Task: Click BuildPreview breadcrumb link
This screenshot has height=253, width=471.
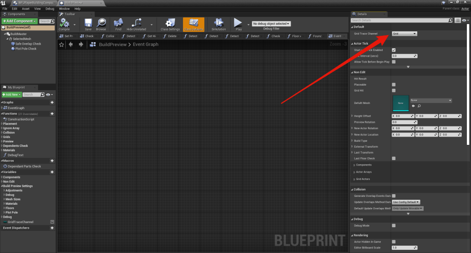Action: coord(113,45)
